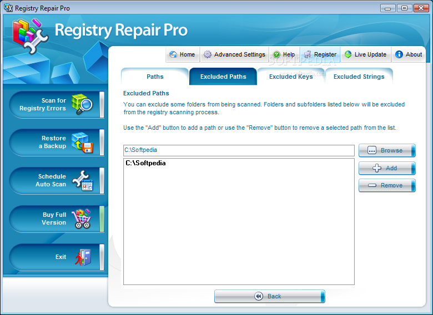Click the Excluded Paths section heading
This screenshot has width=433, height=315.
tap(146, 93)
